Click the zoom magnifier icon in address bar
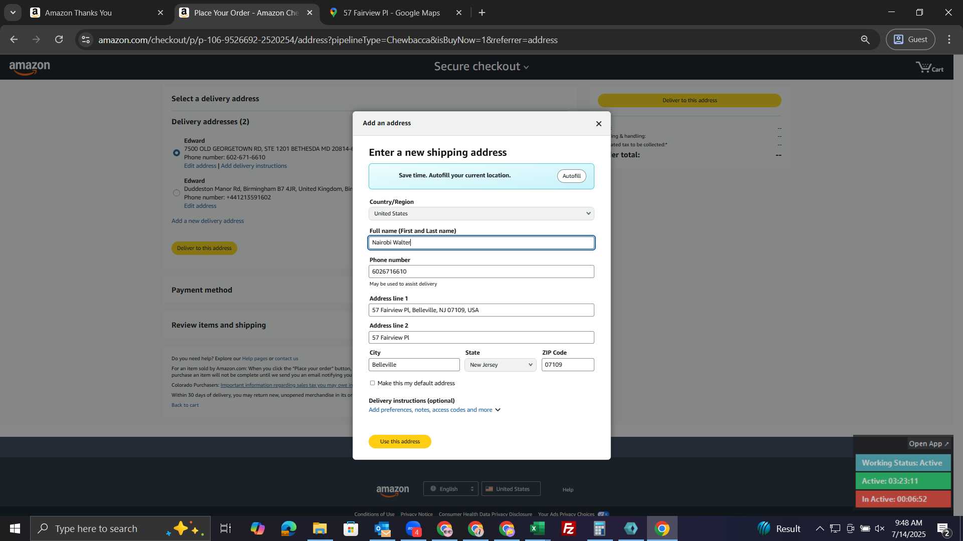The width and height of the screenshot is (963, 541). coord(865,40)
